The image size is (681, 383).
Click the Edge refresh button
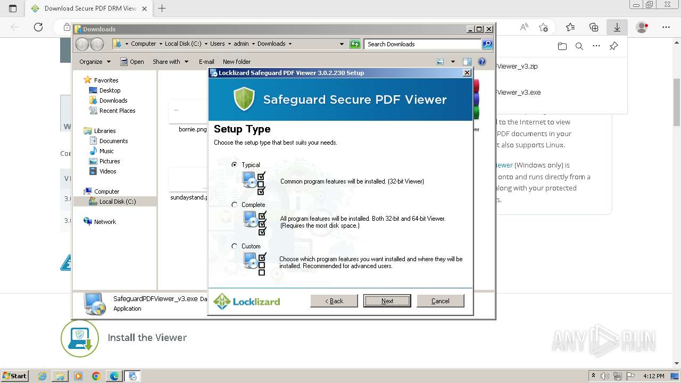click(x=38, y=27)
